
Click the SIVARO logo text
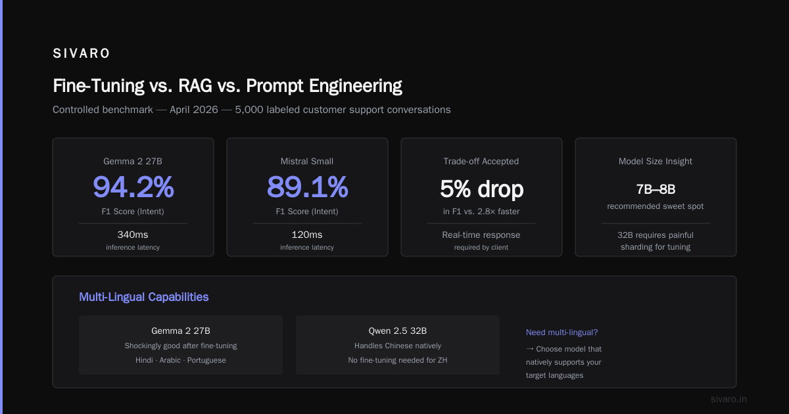coord(82,54)
